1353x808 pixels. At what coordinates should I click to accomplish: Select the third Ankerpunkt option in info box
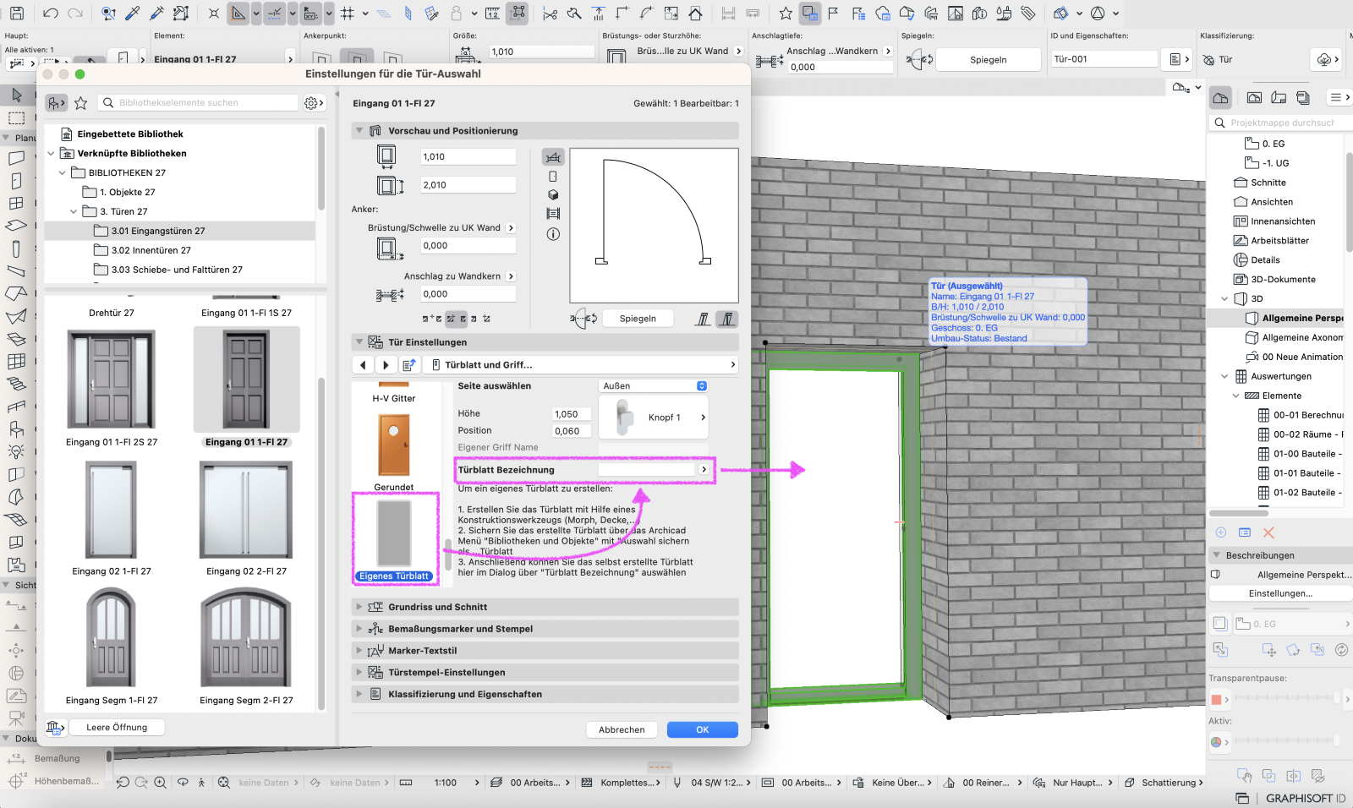pyautogui.click(x=392, y=57)
